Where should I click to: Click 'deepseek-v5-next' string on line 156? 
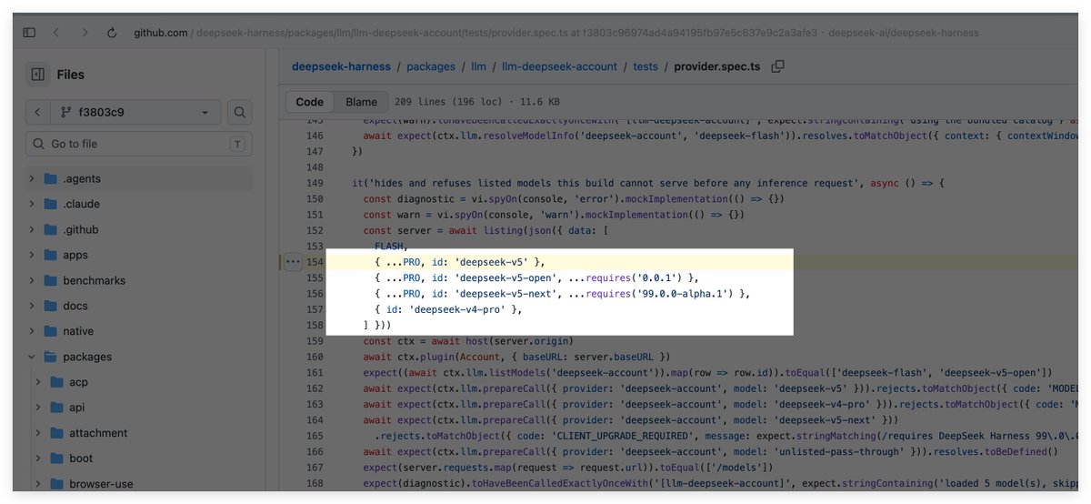pos(505,294)
